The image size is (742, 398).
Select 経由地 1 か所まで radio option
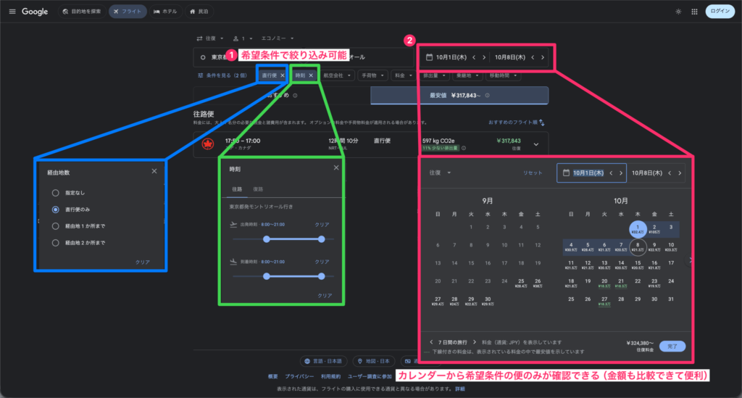[55, 226]
